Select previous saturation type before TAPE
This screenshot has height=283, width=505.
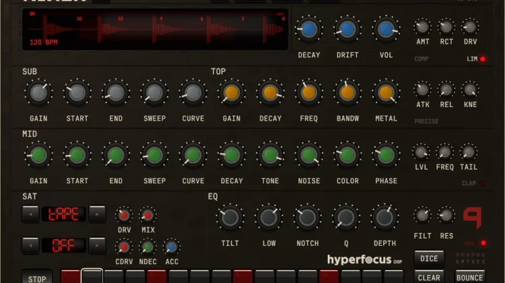coord(30,214)
